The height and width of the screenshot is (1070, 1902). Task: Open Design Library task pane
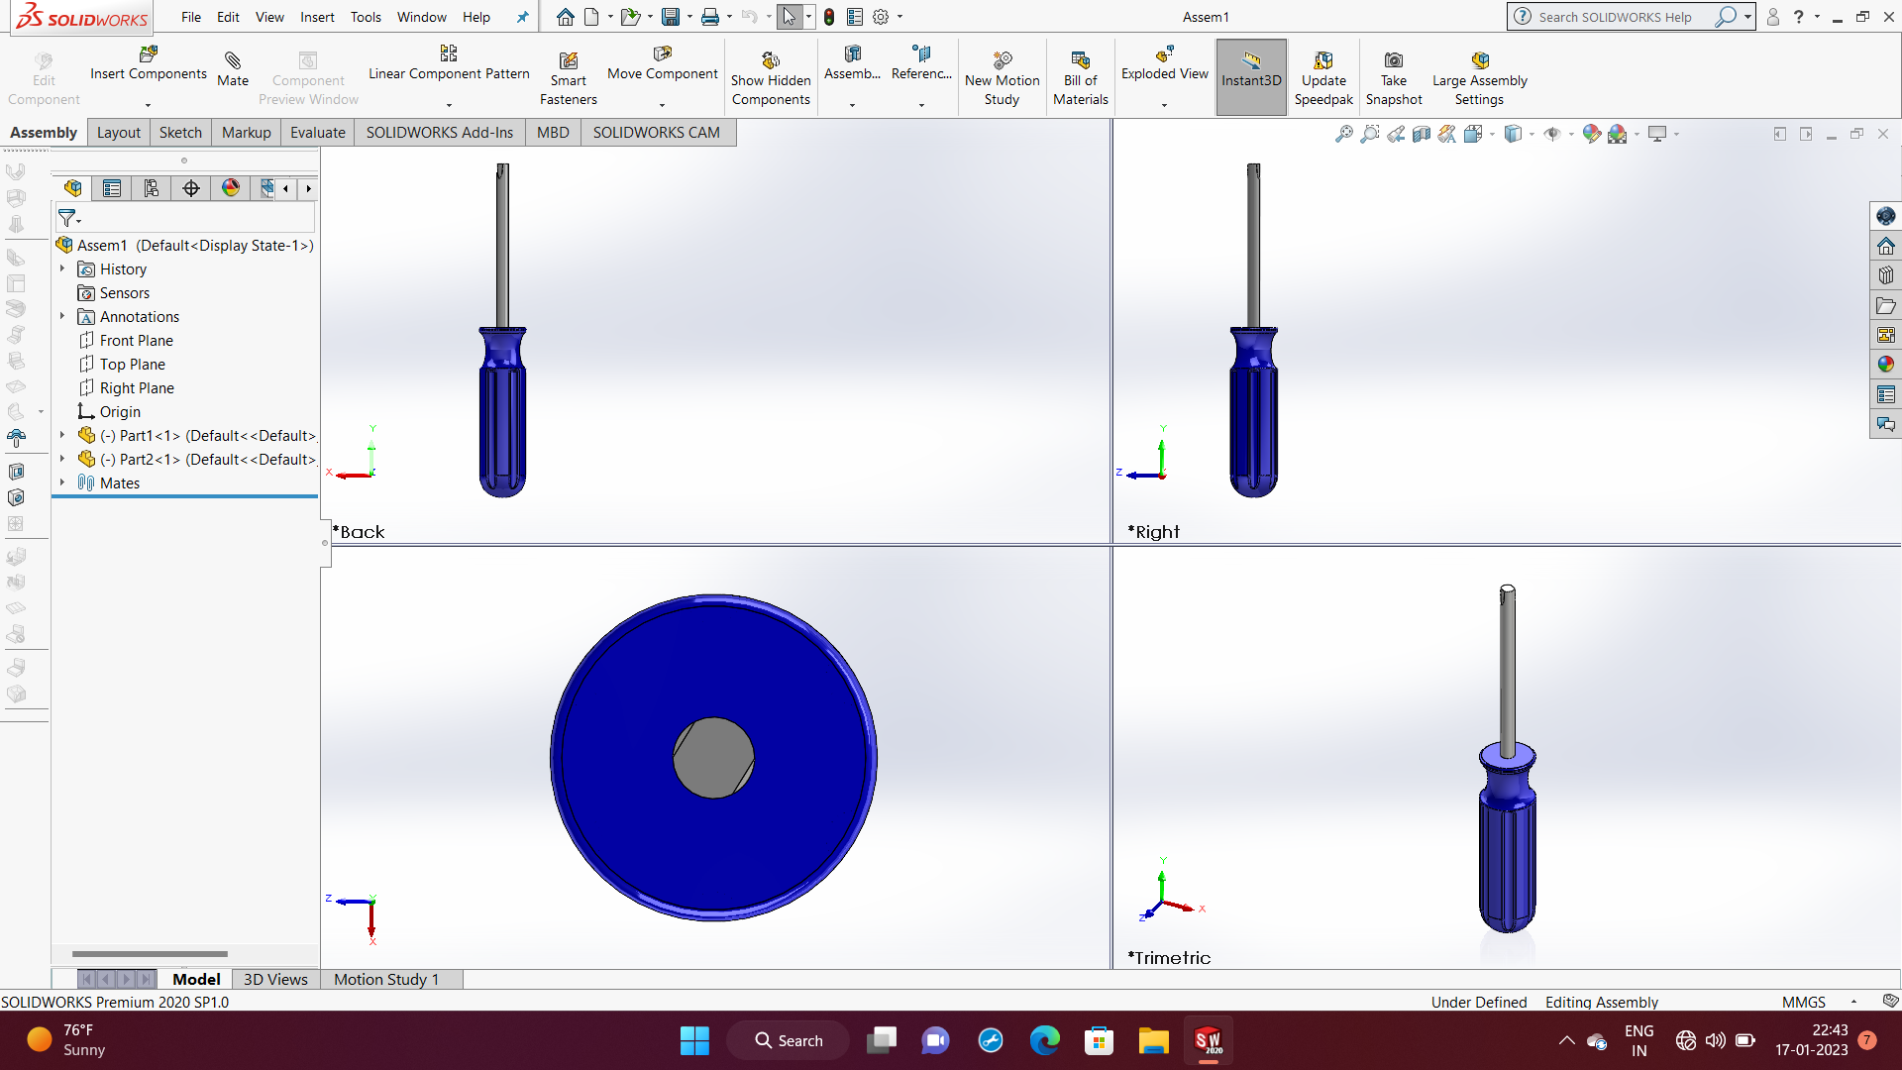[1885, 275]
